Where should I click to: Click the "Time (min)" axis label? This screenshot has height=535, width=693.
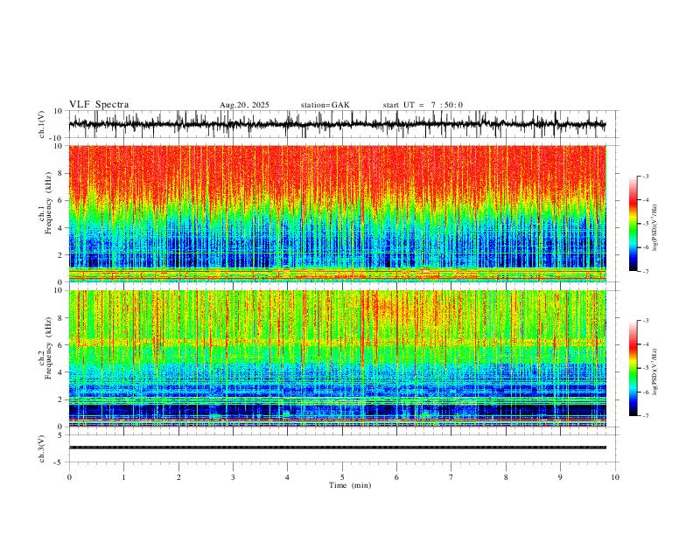point(350,485)
